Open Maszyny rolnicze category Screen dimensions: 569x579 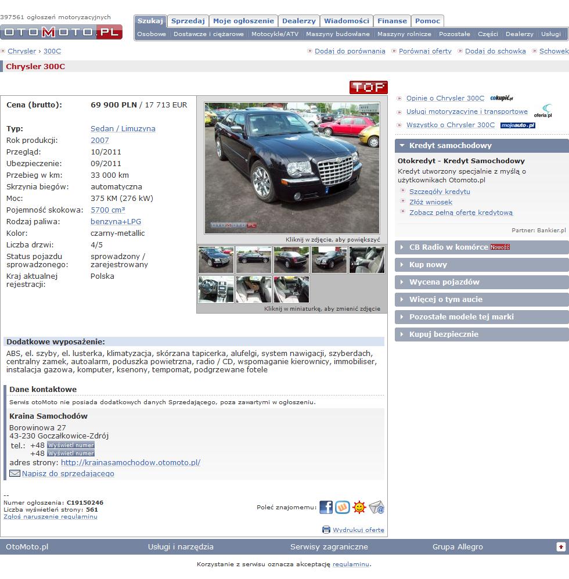coord(404,34)
